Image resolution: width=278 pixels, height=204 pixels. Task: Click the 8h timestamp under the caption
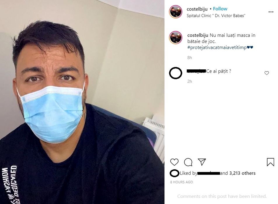[x=190, y=57]
